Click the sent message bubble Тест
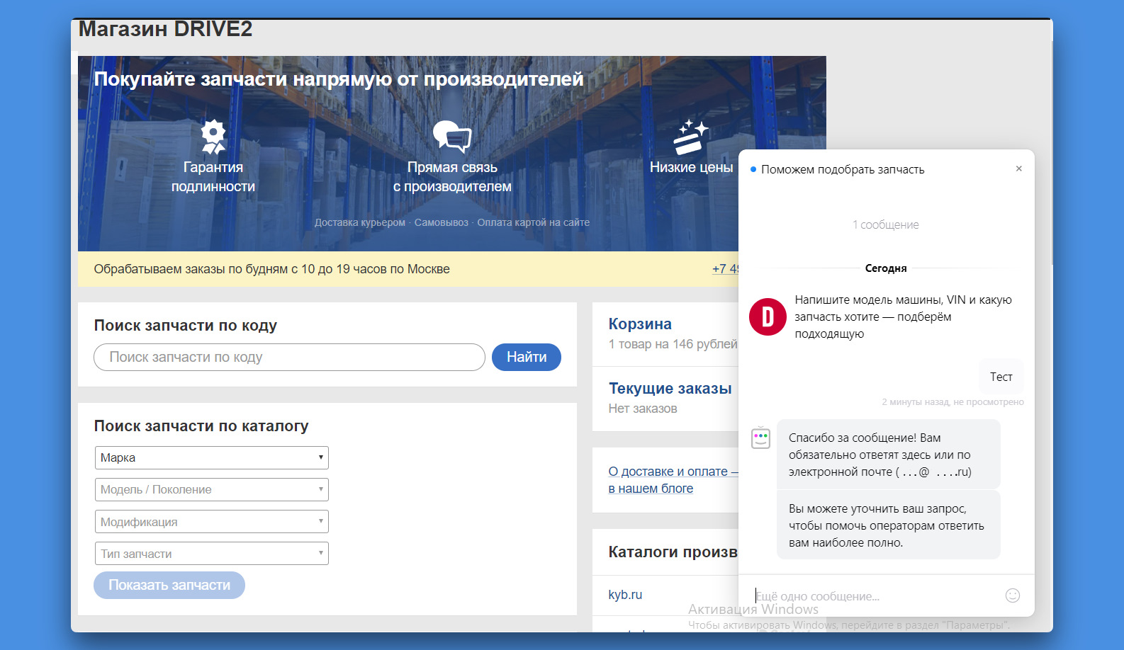 1001,377
